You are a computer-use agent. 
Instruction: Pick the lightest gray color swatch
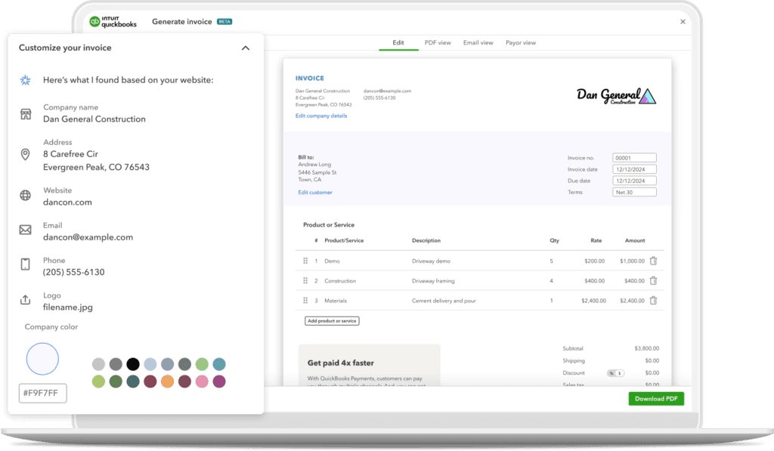click(x=98, y=364)
